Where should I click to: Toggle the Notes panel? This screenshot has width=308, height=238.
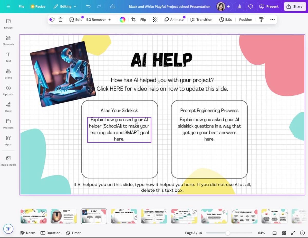[28, 233]
